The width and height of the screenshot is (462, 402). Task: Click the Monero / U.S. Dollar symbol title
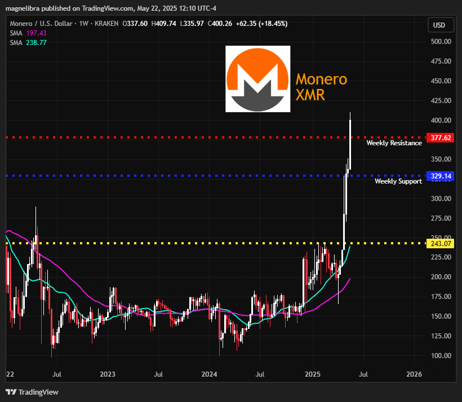(x=41, y=24)
